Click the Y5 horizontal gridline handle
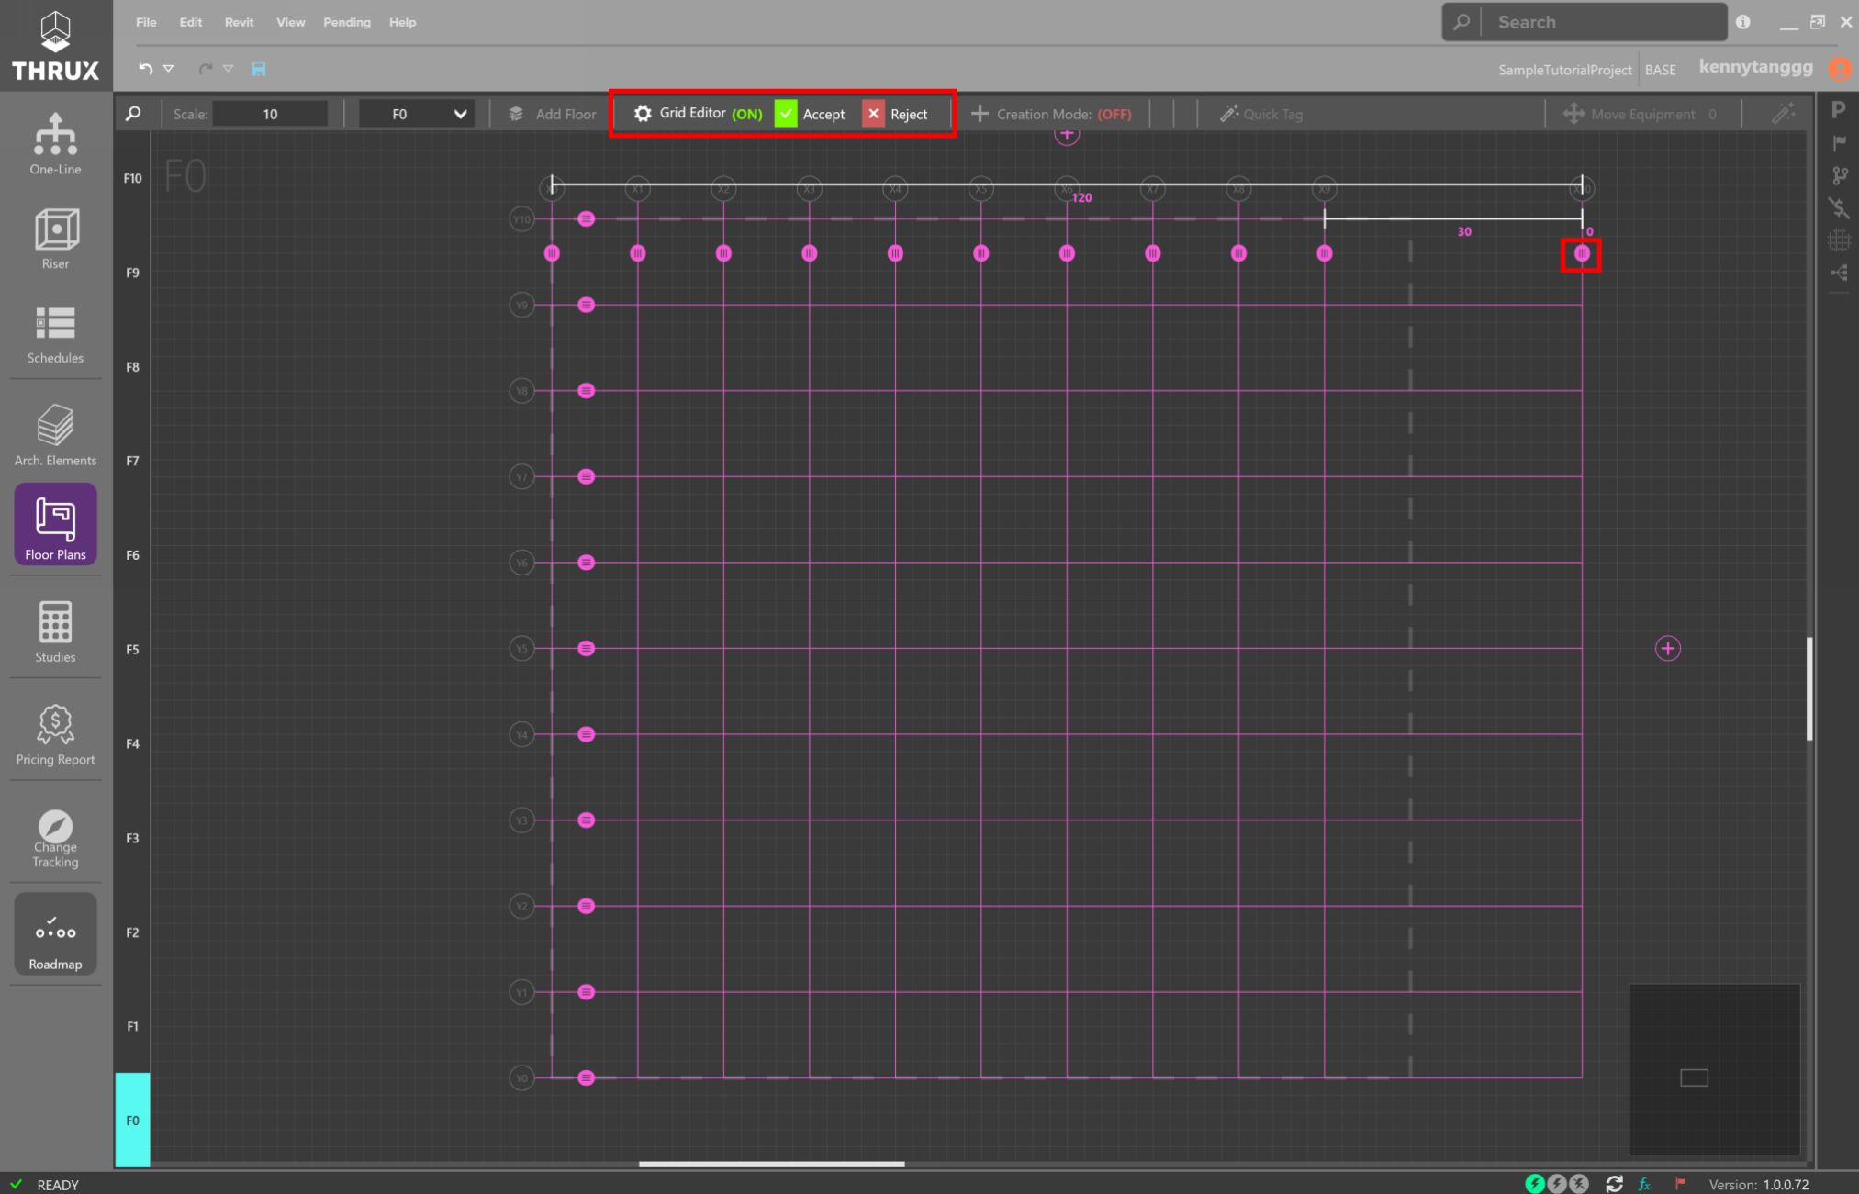 click(586, 649)
